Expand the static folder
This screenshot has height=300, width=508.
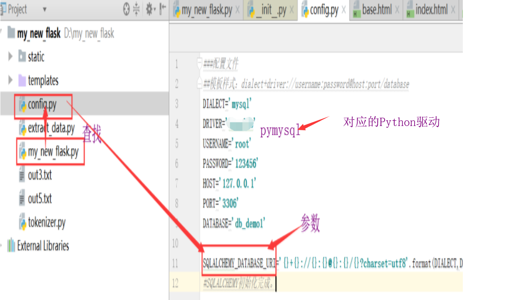(x=10, y=57)
